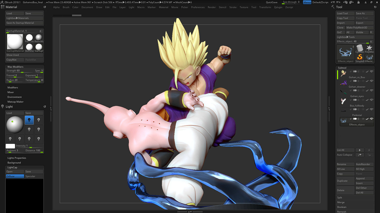Click the Load Tool button
Image resolution: width=380 pixels, height=213 pixels.
pyautogui.click(x=345, y=13)
